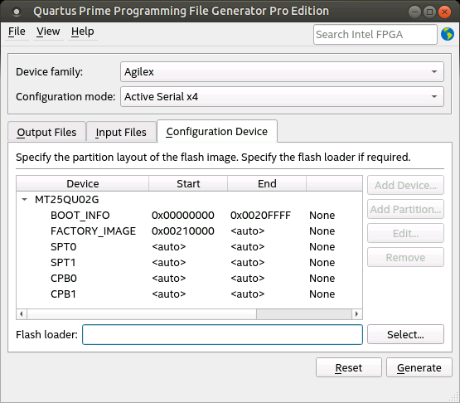Open the Help menu

[x=82, y=32]
